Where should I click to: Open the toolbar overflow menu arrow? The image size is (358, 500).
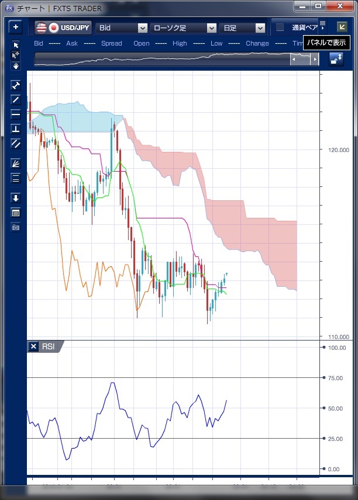(322, 27)
